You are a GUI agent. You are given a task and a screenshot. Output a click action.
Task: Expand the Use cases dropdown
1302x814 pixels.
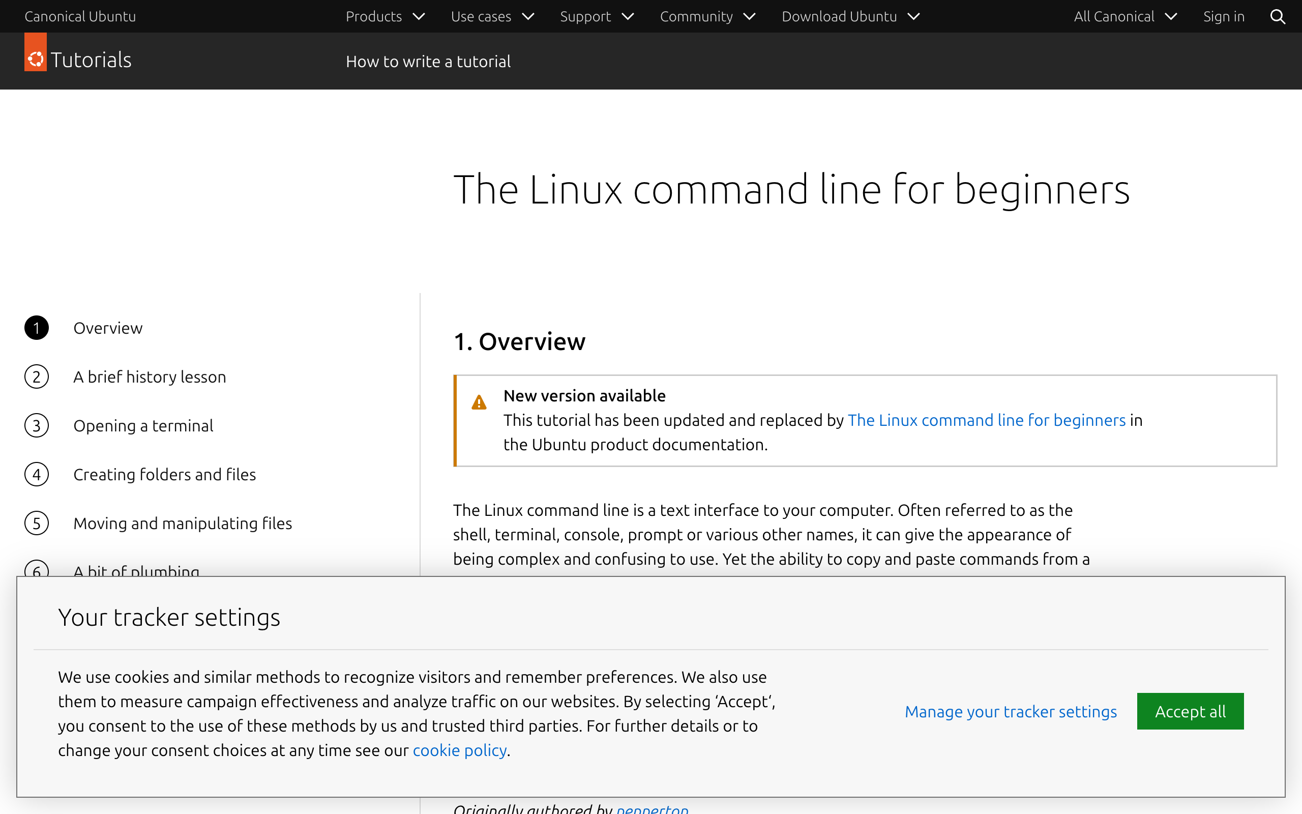click(492, 16)
